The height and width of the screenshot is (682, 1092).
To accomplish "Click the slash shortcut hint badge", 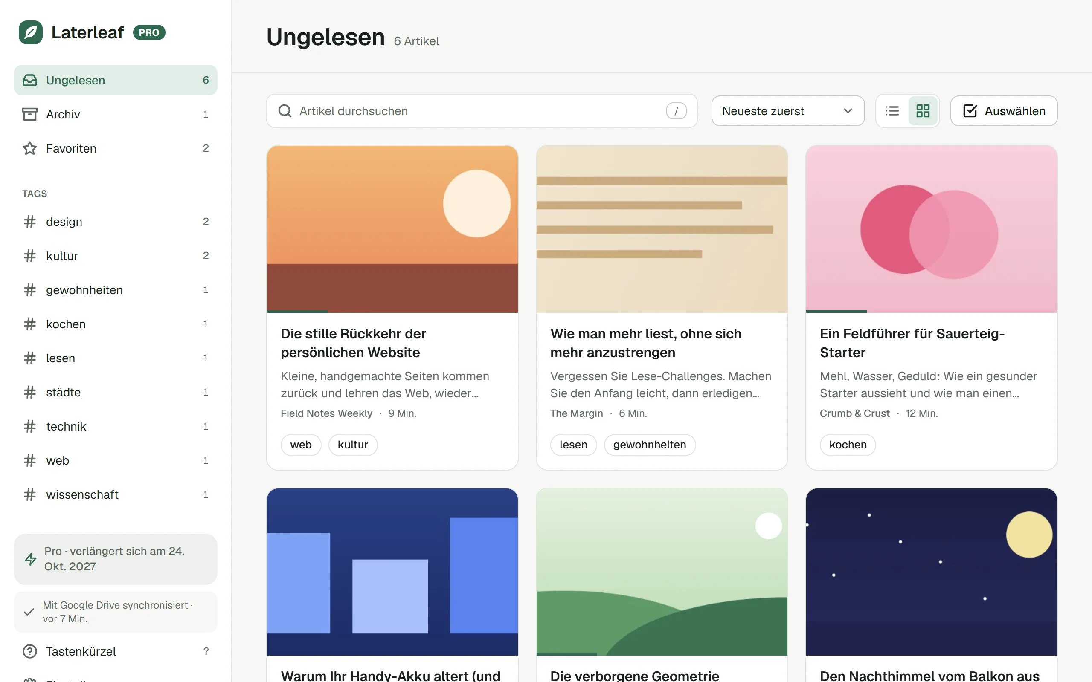I will point(676,111).
